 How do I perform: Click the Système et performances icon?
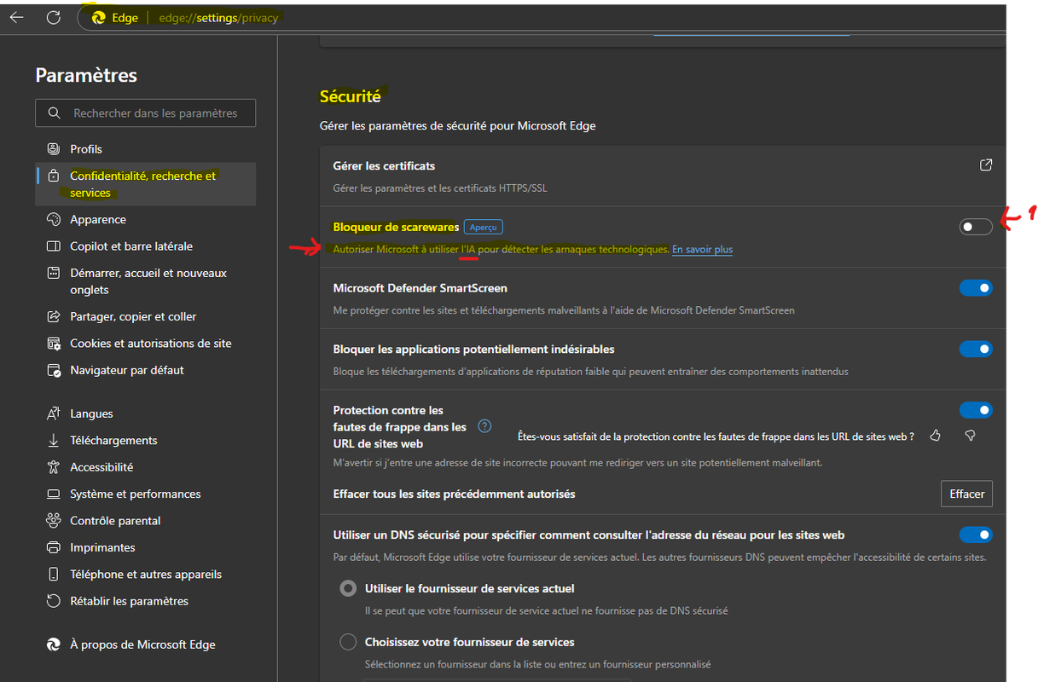(54, 494)
